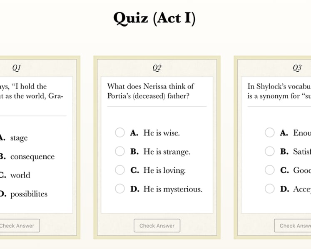Choose the answer text 'stage' in Q1
This screenshot has width=311, height=249.
(x=19, y=138)
